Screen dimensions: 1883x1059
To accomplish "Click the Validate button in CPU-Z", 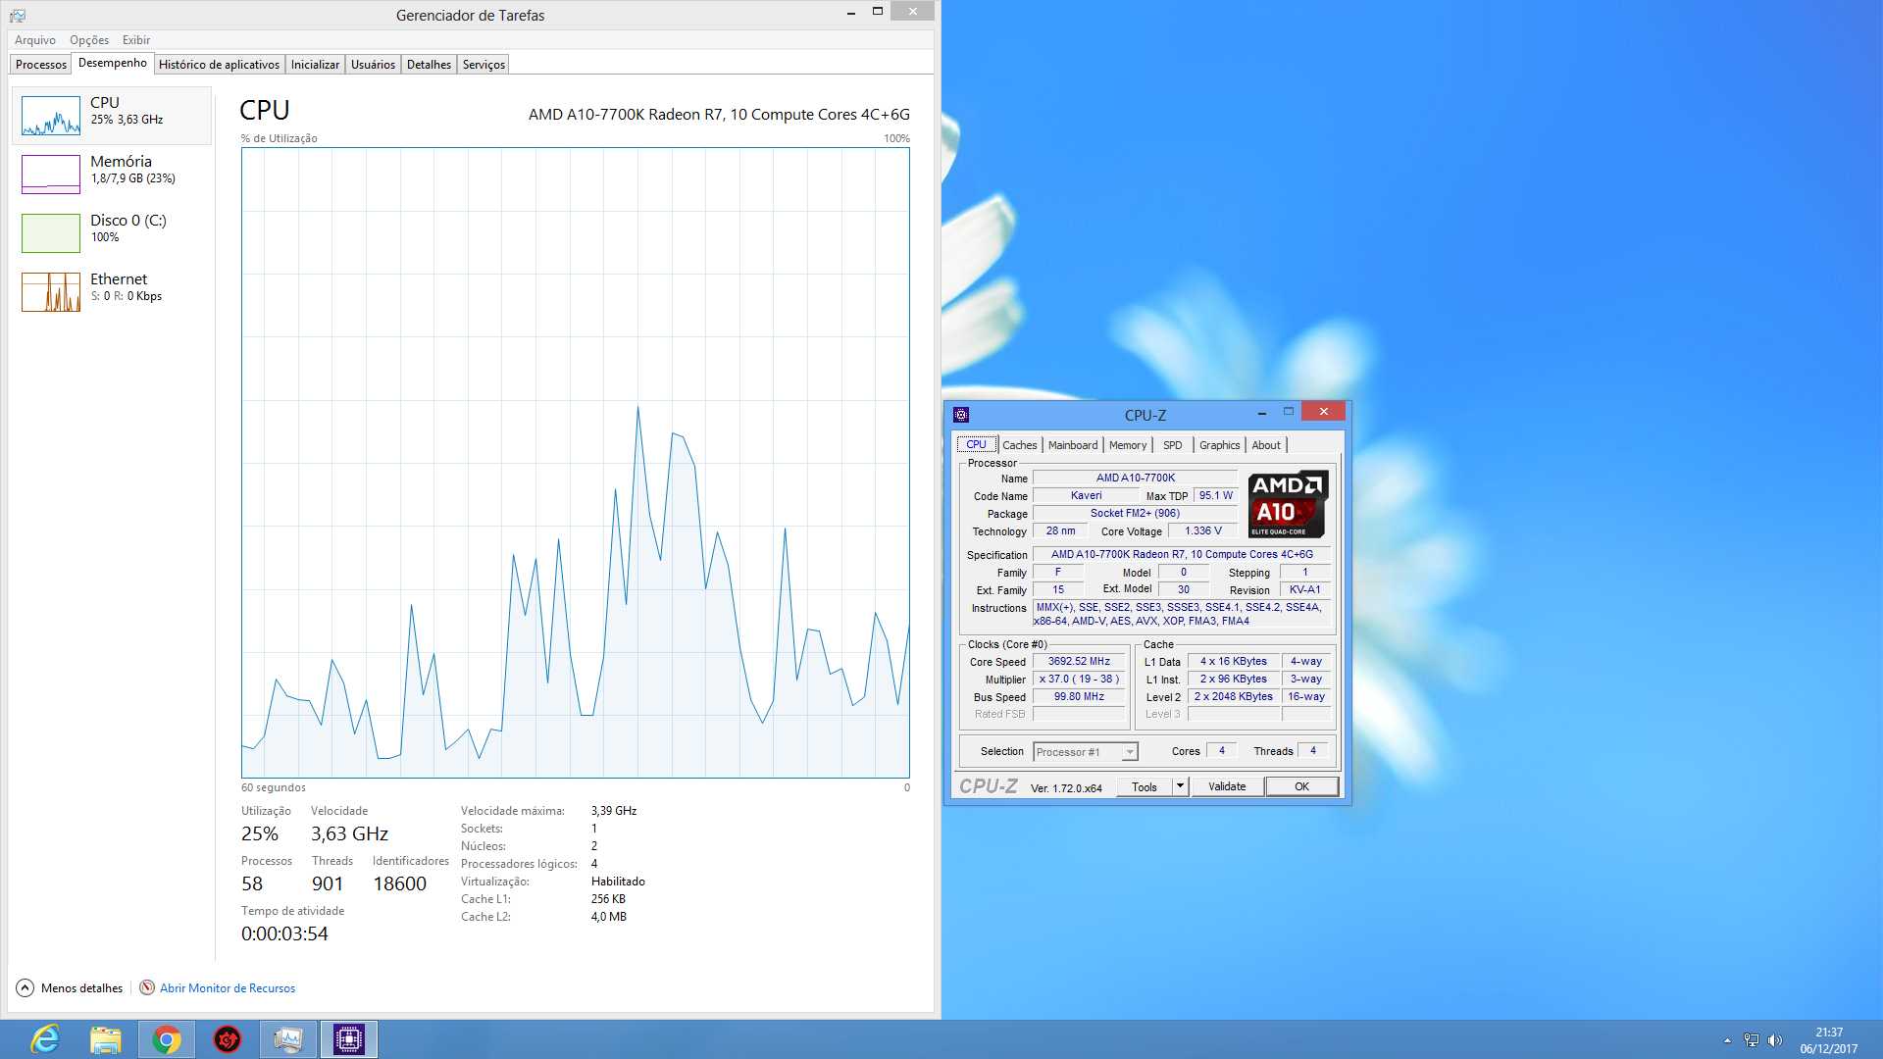I will (x=1227, y=786).
